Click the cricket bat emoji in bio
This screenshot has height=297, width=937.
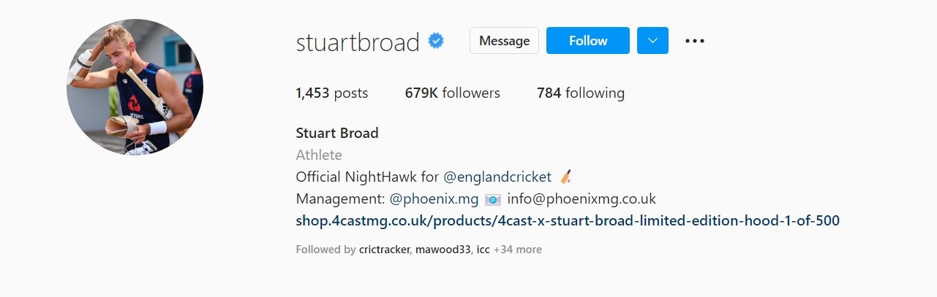[565, 177]
